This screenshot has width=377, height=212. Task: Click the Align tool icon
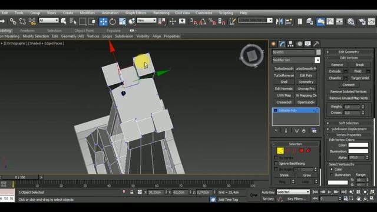pos(288,22)
